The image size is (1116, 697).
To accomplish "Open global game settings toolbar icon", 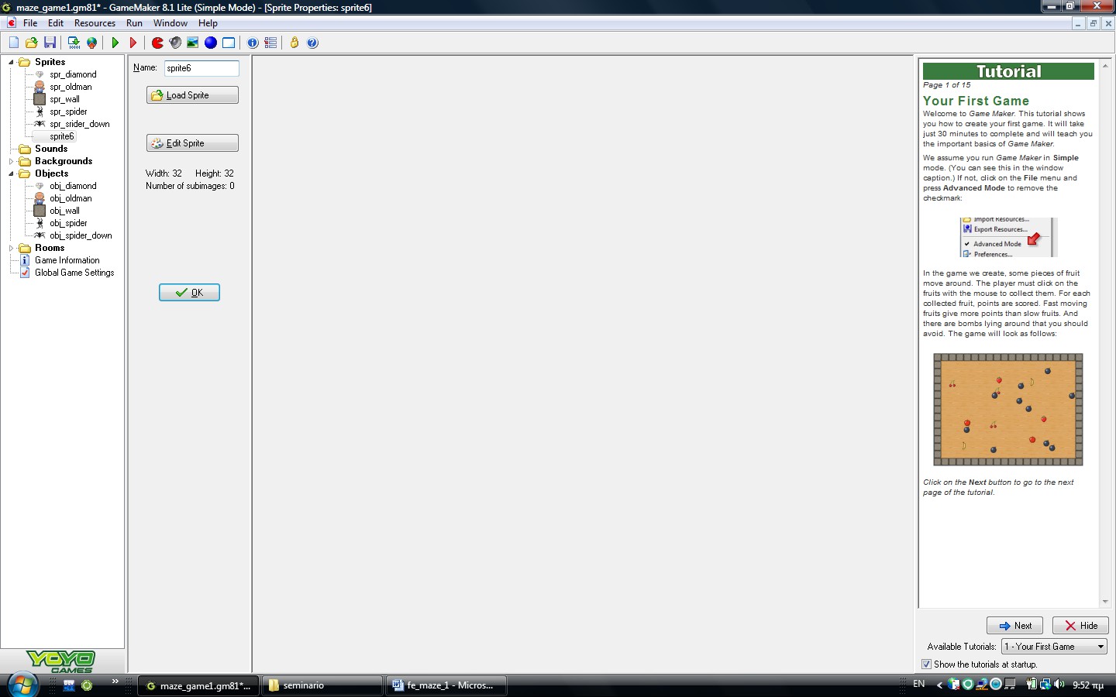I will (x=270, y=43).
